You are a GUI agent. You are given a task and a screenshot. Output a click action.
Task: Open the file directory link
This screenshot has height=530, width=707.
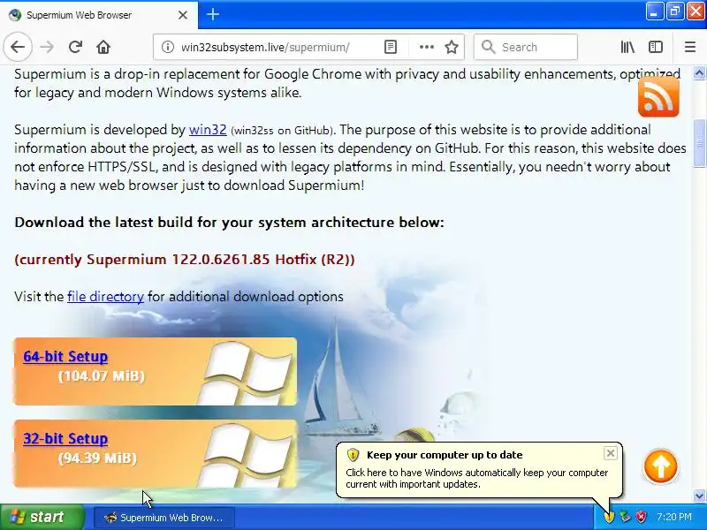105,297
